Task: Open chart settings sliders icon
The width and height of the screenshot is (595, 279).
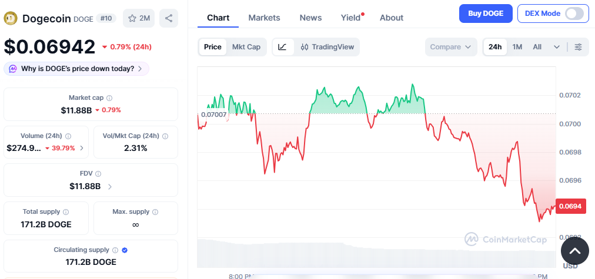Action: point(579,47)
